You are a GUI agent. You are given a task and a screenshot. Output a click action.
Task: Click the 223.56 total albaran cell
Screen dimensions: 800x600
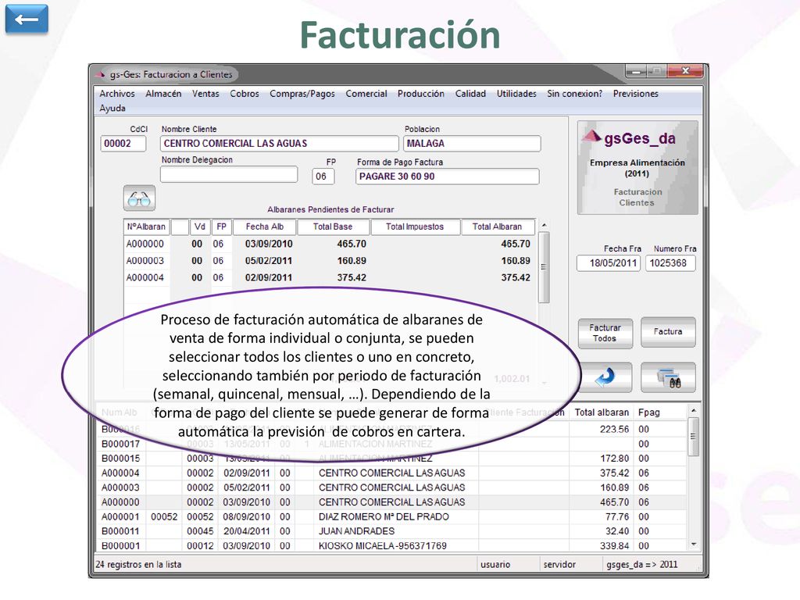coord(602,430)
